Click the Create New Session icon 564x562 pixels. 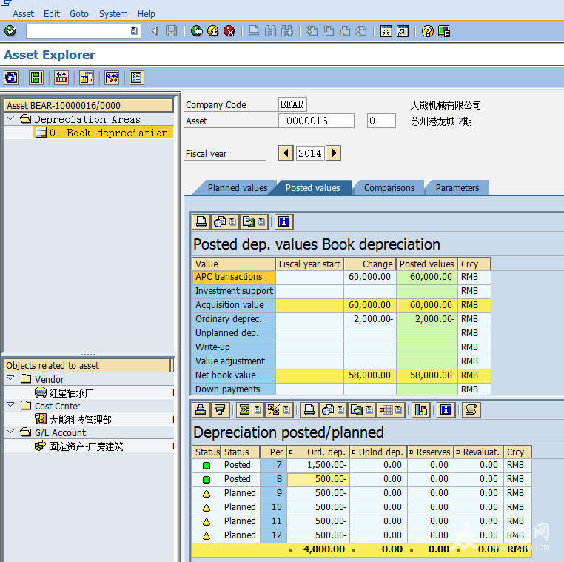(x=386, y=31)
